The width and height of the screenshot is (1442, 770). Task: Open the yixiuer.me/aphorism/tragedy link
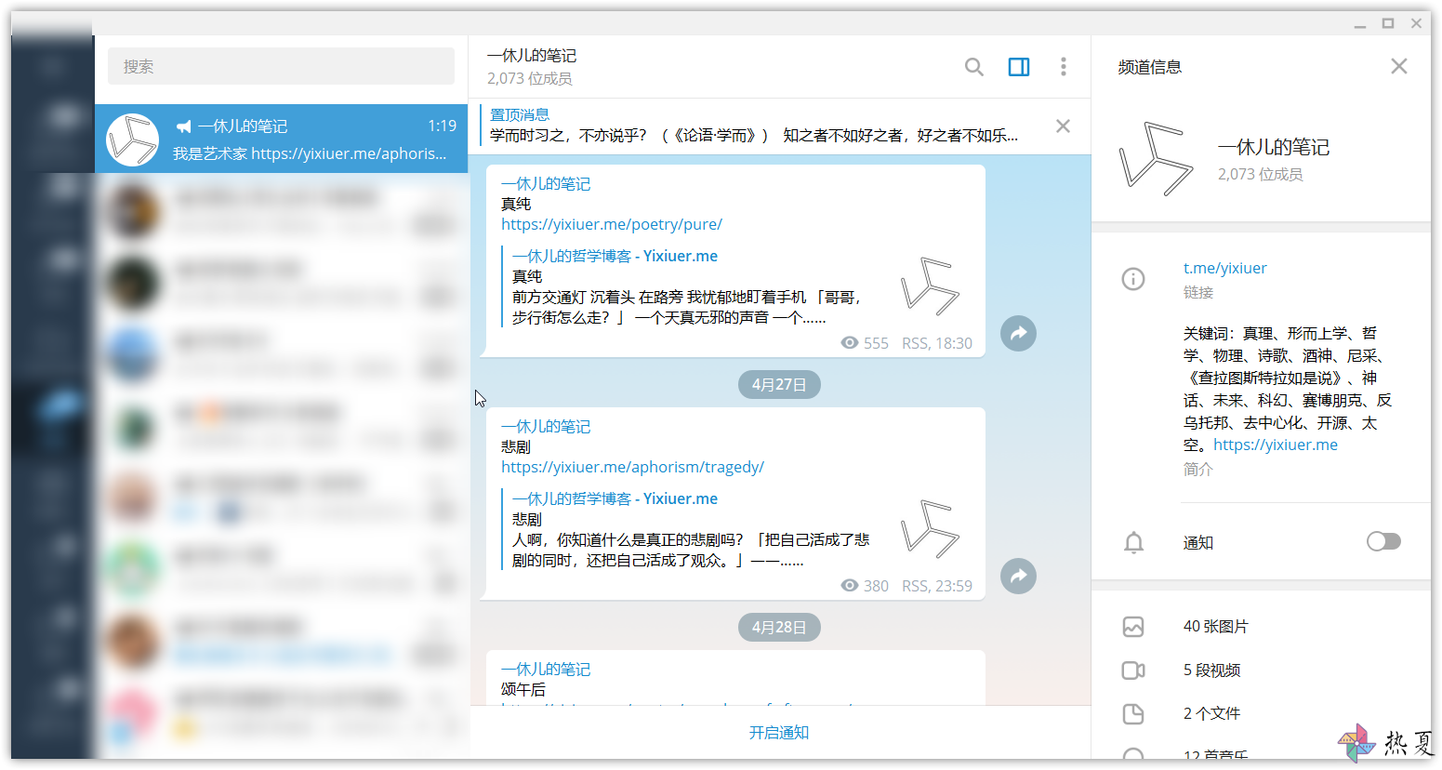click(x=632, y=467)
